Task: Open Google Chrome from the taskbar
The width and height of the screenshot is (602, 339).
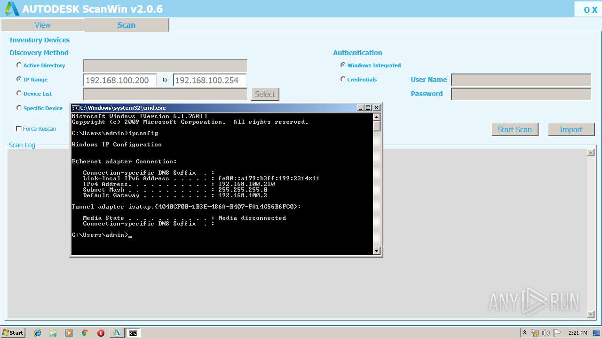Action: [85, 333]
